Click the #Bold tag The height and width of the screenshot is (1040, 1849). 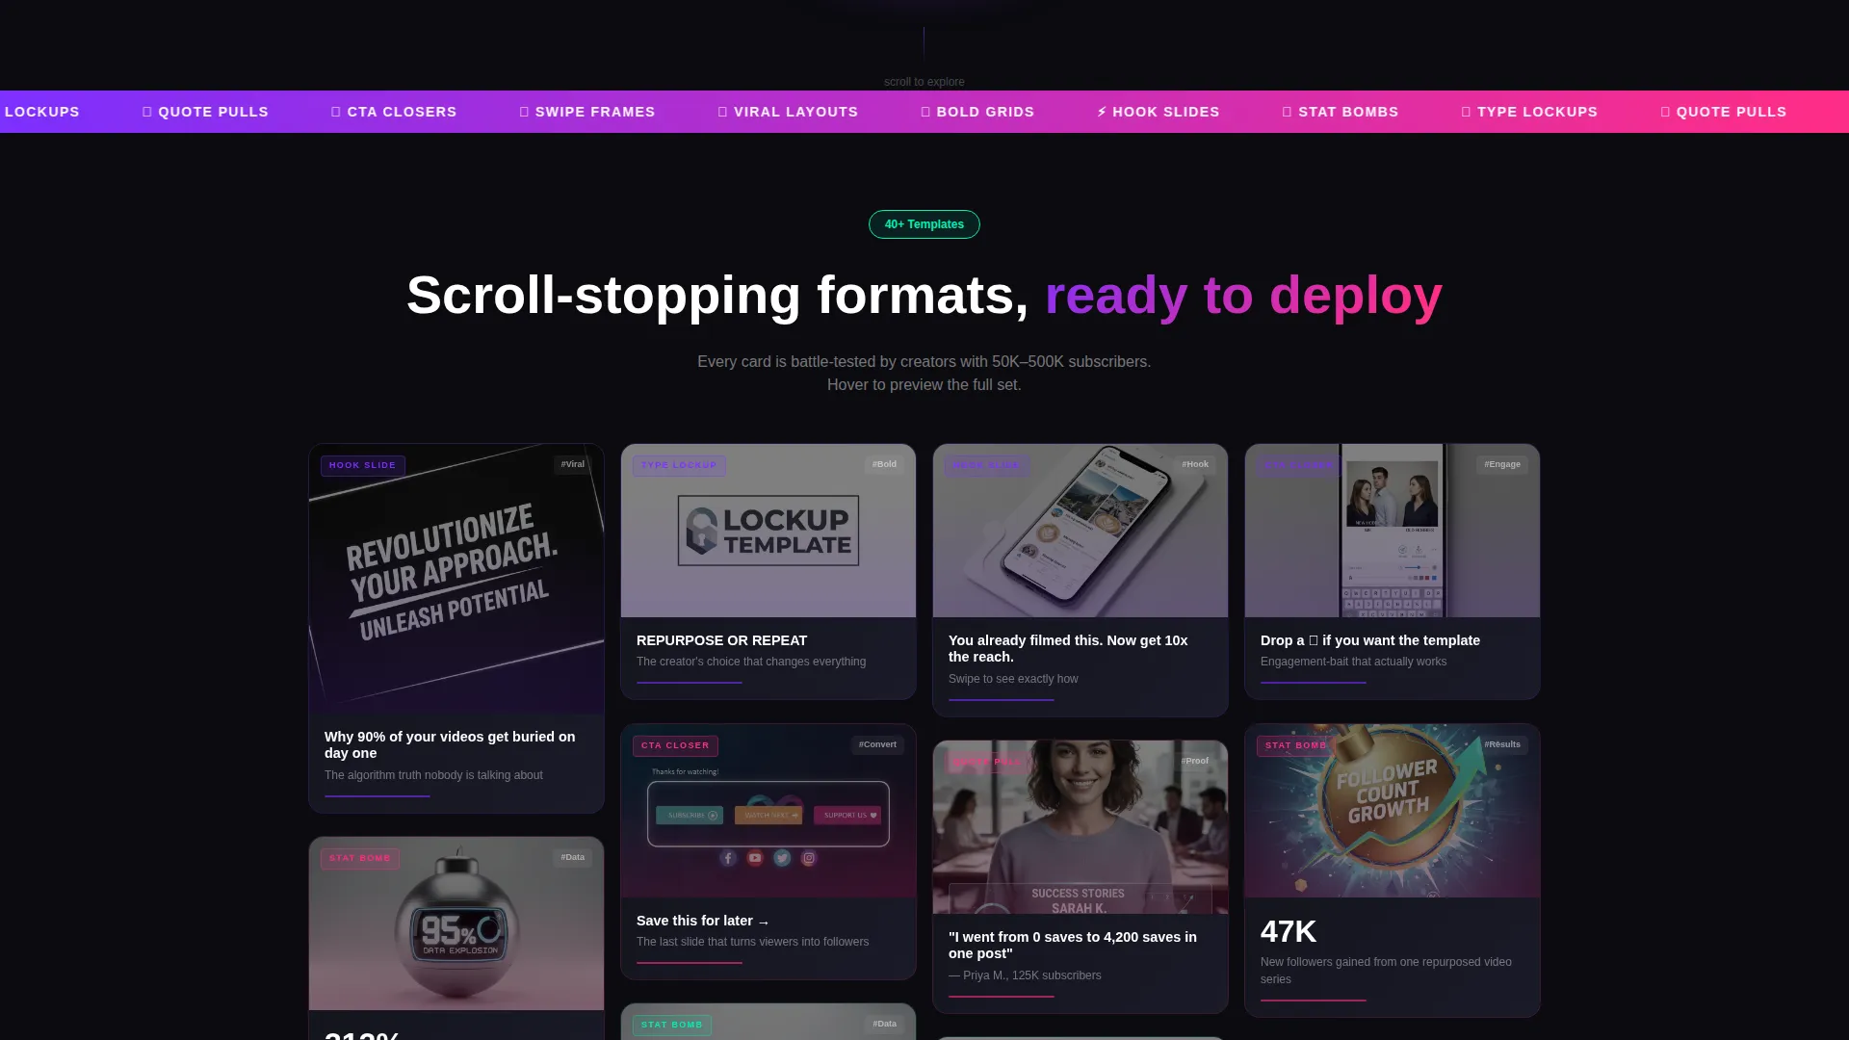point(884,464)
